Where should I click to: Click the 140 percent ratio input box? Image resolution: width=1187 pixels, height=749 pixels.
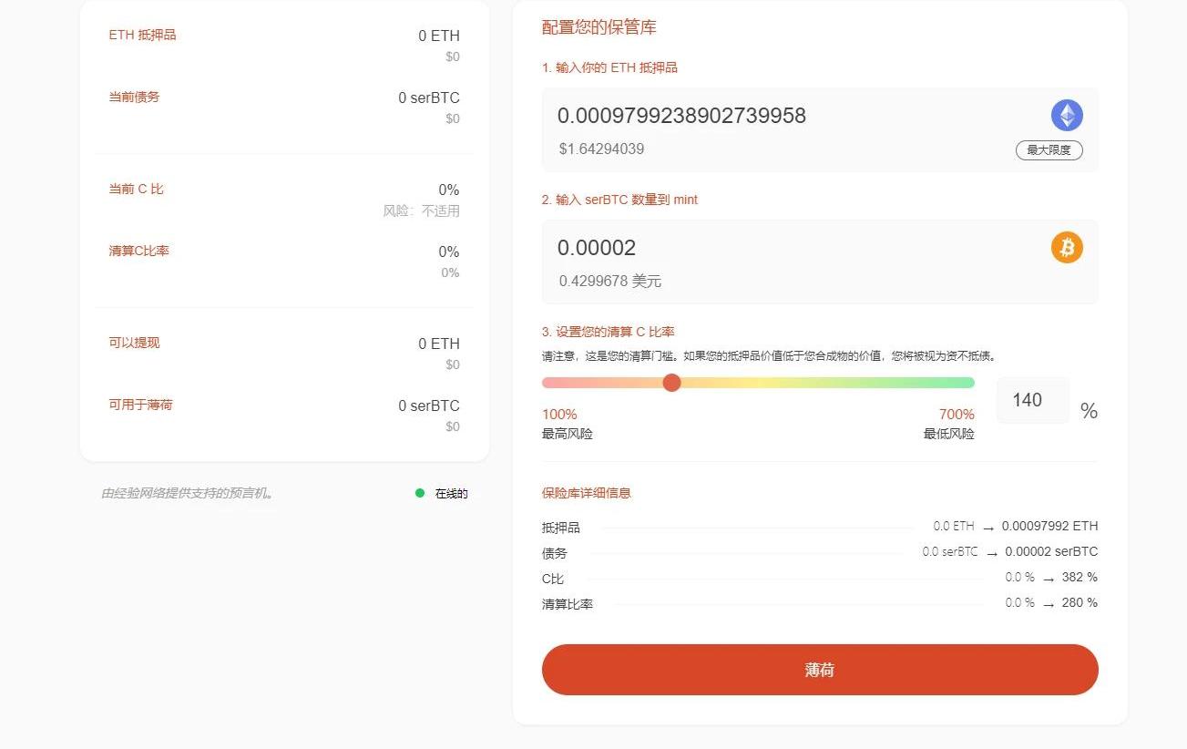[1032, 400]
